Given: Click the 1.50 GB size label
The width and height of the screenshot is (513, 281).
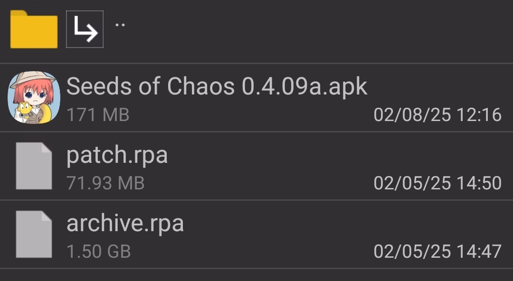Looking at the screenshot, I should 98,252.
